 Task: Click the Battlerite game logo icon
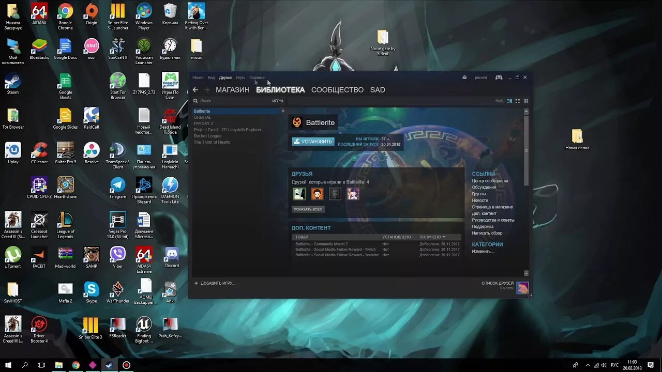pyautogui.click(x=297, y=122)
